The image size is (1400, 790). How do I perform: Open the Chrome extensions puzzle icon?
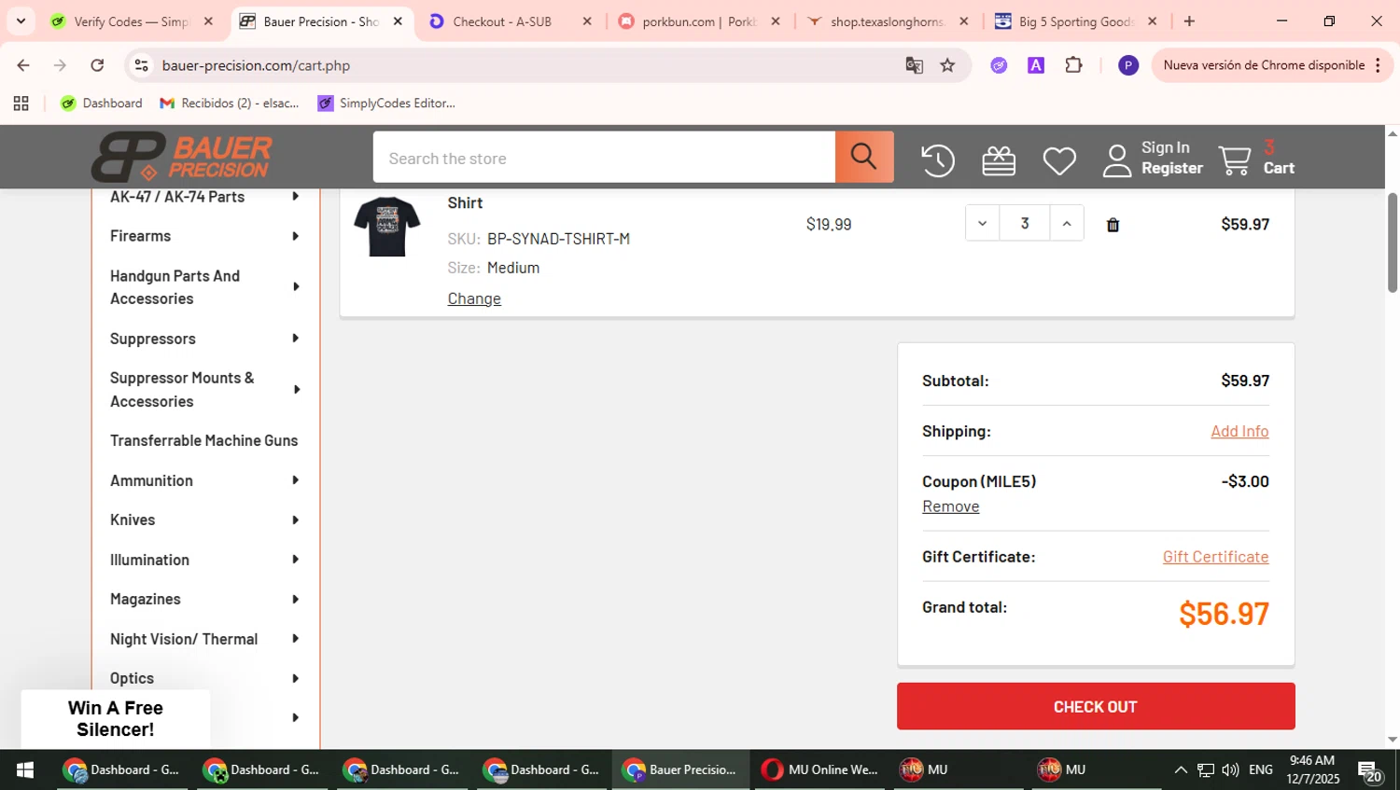click(1073, 65)
